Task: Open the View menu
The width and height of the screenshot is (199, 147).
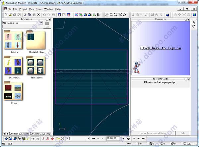Action: pyautogui.click(x=32, y=9)
